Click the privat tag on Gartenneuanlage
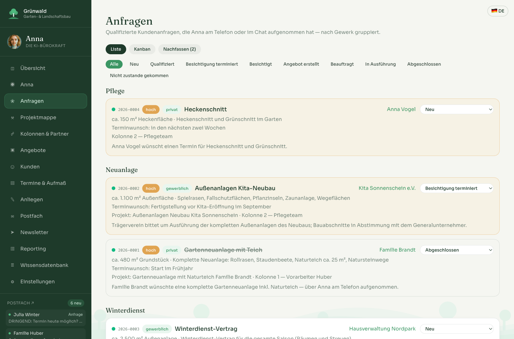 [172, 250]
